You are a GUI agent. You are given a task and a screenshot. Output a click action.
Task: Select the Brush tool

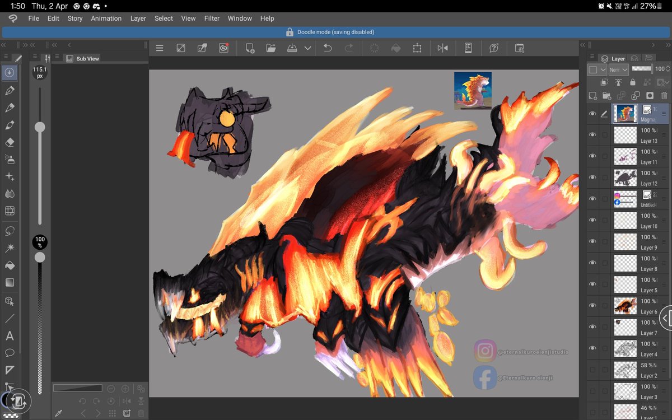[x=10, y=125]
